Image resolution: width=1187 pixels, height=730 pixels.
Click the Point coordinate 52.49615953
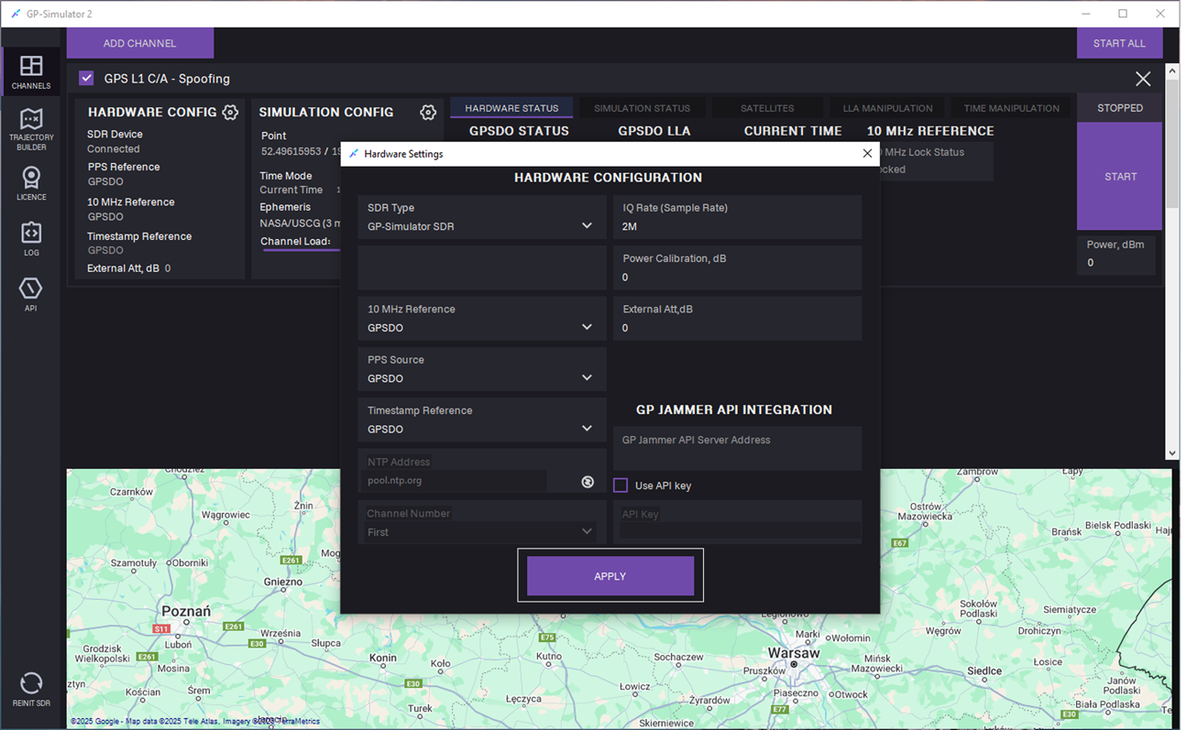pos(293,151)
